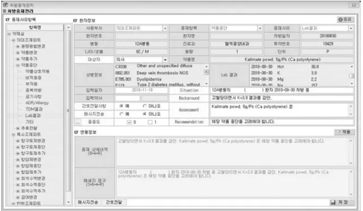The width and height of the screenshot is (363, 211).
Task: Select the Mg 2.2 lab result row
Action: pyautogui.click(x=300, y=79)
